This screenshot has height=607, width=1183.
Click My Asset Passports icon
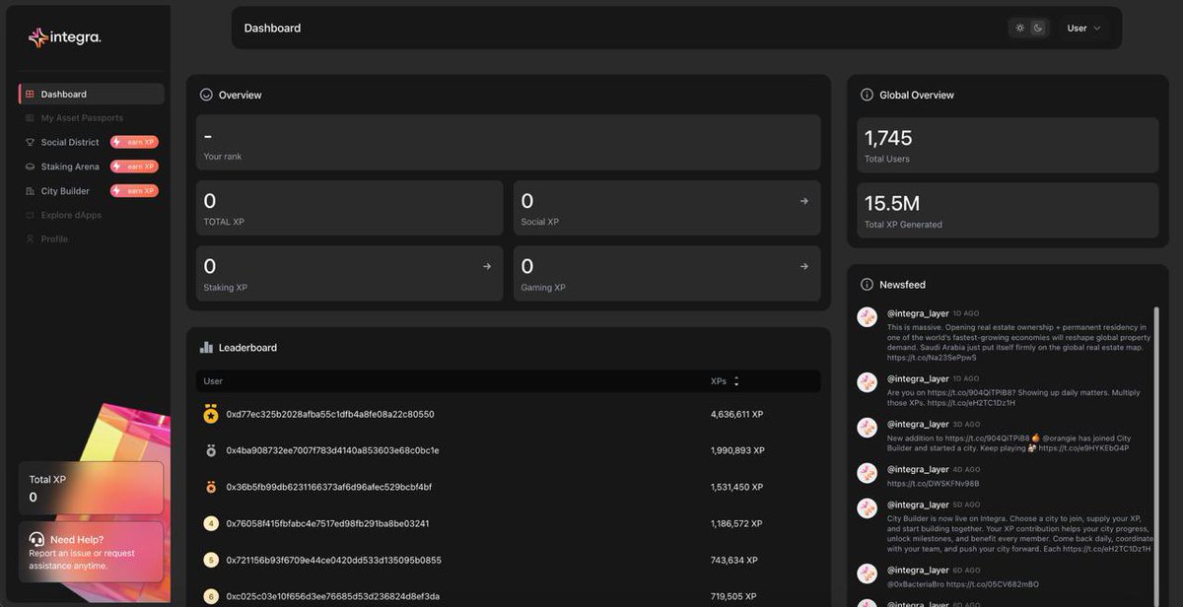[x=30, y=118]
